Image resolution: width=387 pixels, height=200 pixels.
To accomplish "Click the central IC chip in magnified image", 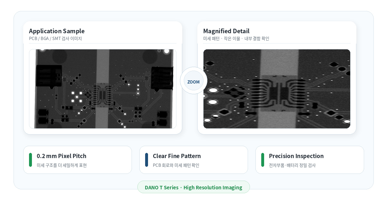I will [x=280, y=93].
